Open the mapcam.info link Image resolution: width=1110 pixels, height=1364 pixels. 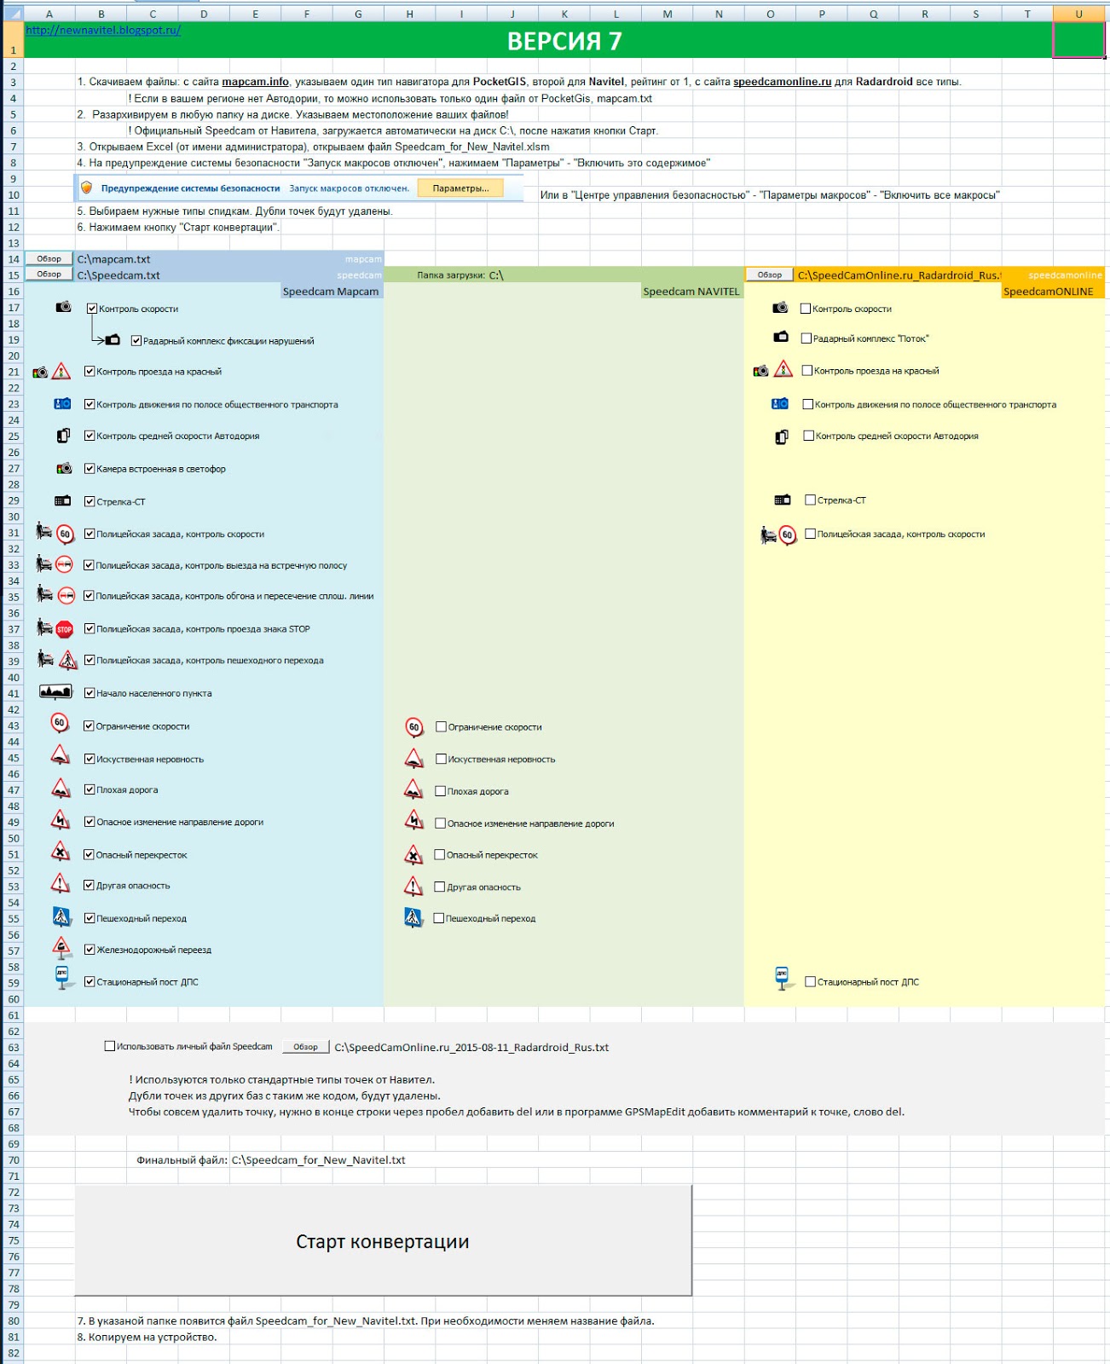pyautogui.click(x=255, y=82)
